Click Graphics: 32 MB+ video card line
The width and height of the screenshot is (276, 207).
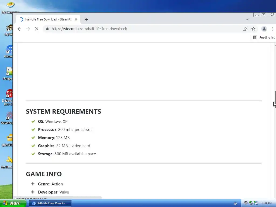coord(64,146)
